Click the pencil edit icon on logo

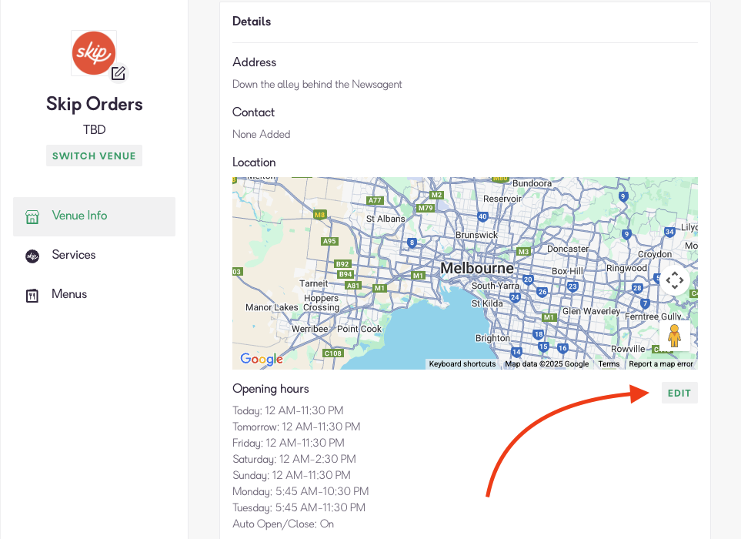coord(118,73)
